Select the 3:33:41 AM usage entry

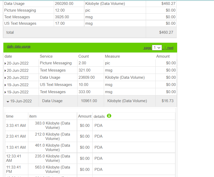[16, 126]
